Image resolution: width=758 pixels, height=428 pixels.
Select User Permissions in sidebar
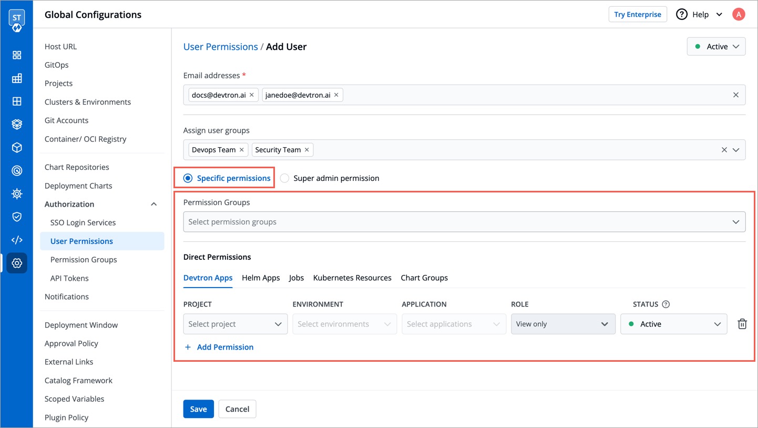coord(102,241)
